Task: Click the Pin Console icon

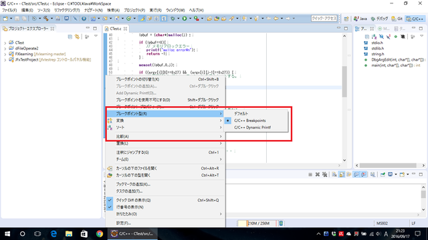Action: (x=383, y=175)
